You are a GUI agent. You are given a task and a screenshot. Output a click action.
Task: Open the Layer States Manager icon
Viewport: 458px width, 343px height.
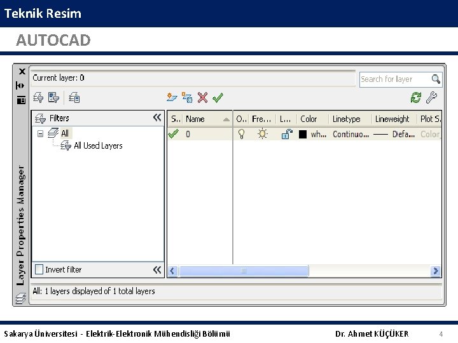tap(74, 98)
